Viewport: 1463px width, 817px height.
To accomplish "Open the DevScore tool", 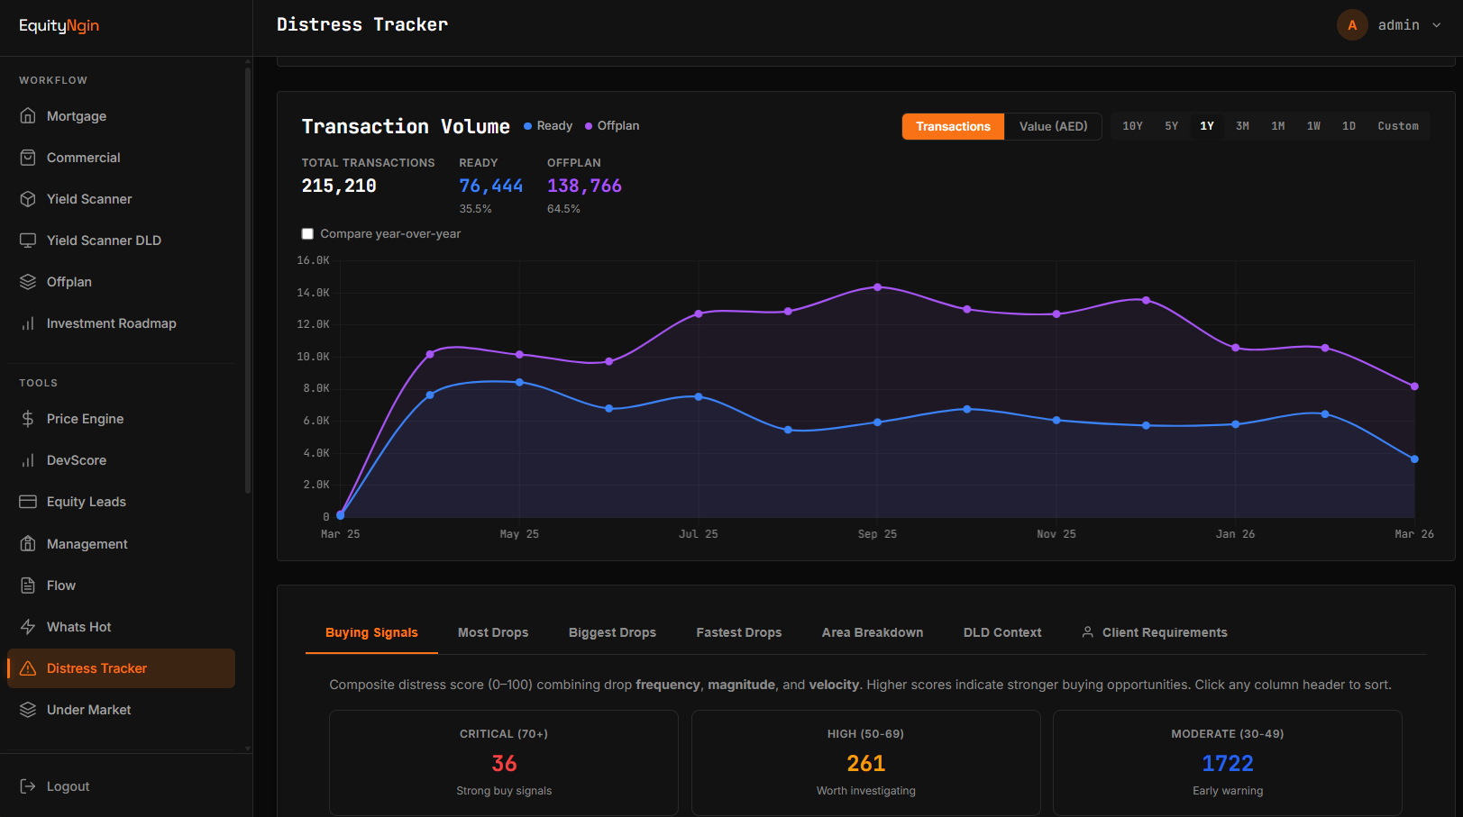I will point(77,459).
